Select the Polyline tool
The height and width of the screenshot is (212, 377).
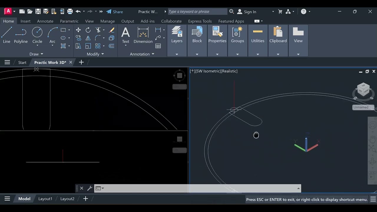21,35
